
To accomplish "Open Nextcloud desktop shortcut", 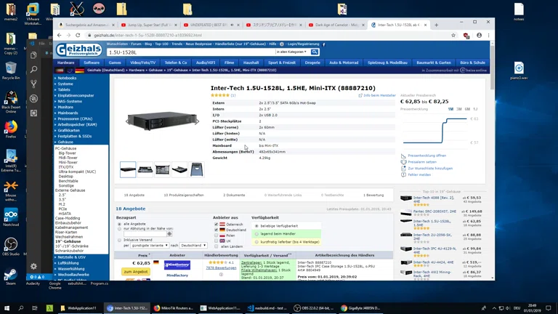I will (x=11, y=217).
